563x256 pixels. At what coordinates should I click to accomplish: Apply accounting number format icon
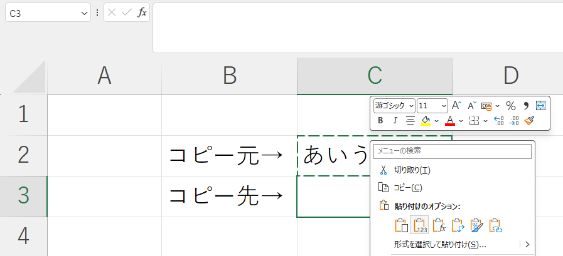tap(486, 106)
